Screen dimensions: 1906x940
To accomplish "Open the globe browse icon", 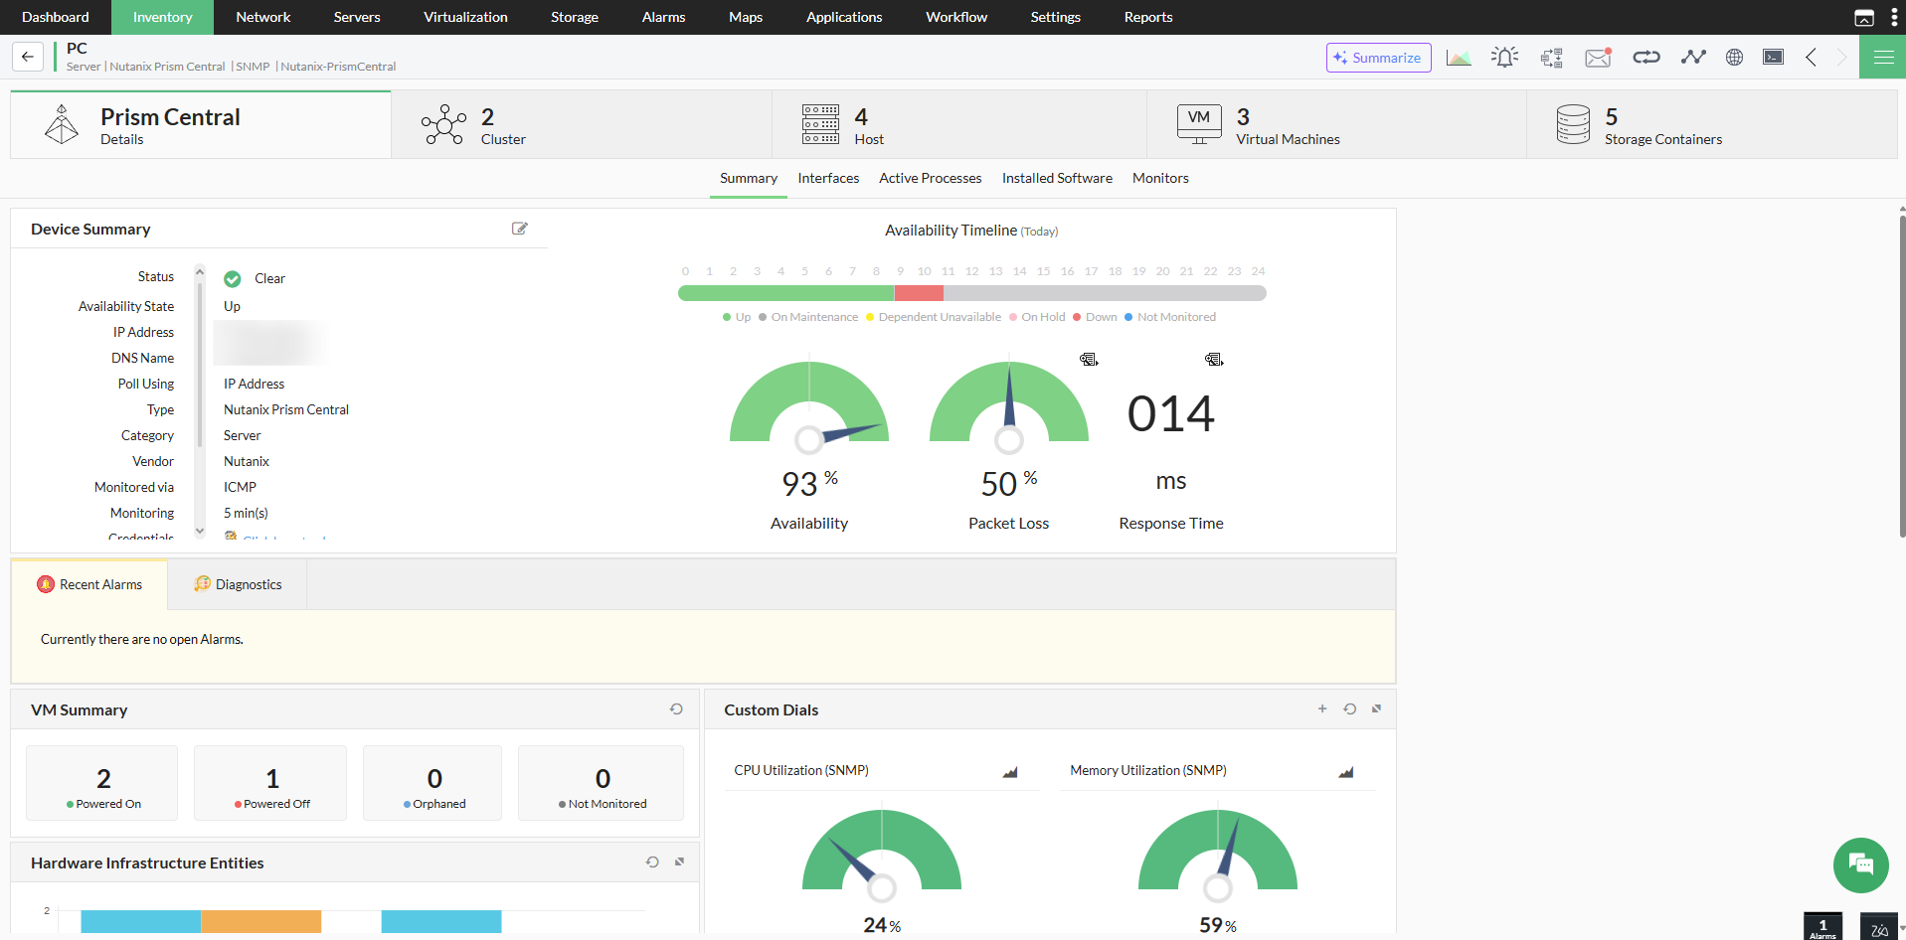I will 1734,58.
